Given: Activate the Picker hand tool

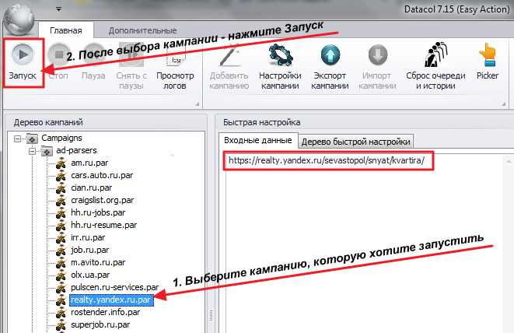Looking at the screenshot, I should (488, 55).
